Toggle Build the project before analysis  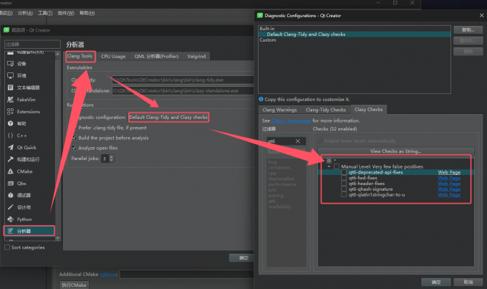74,138
